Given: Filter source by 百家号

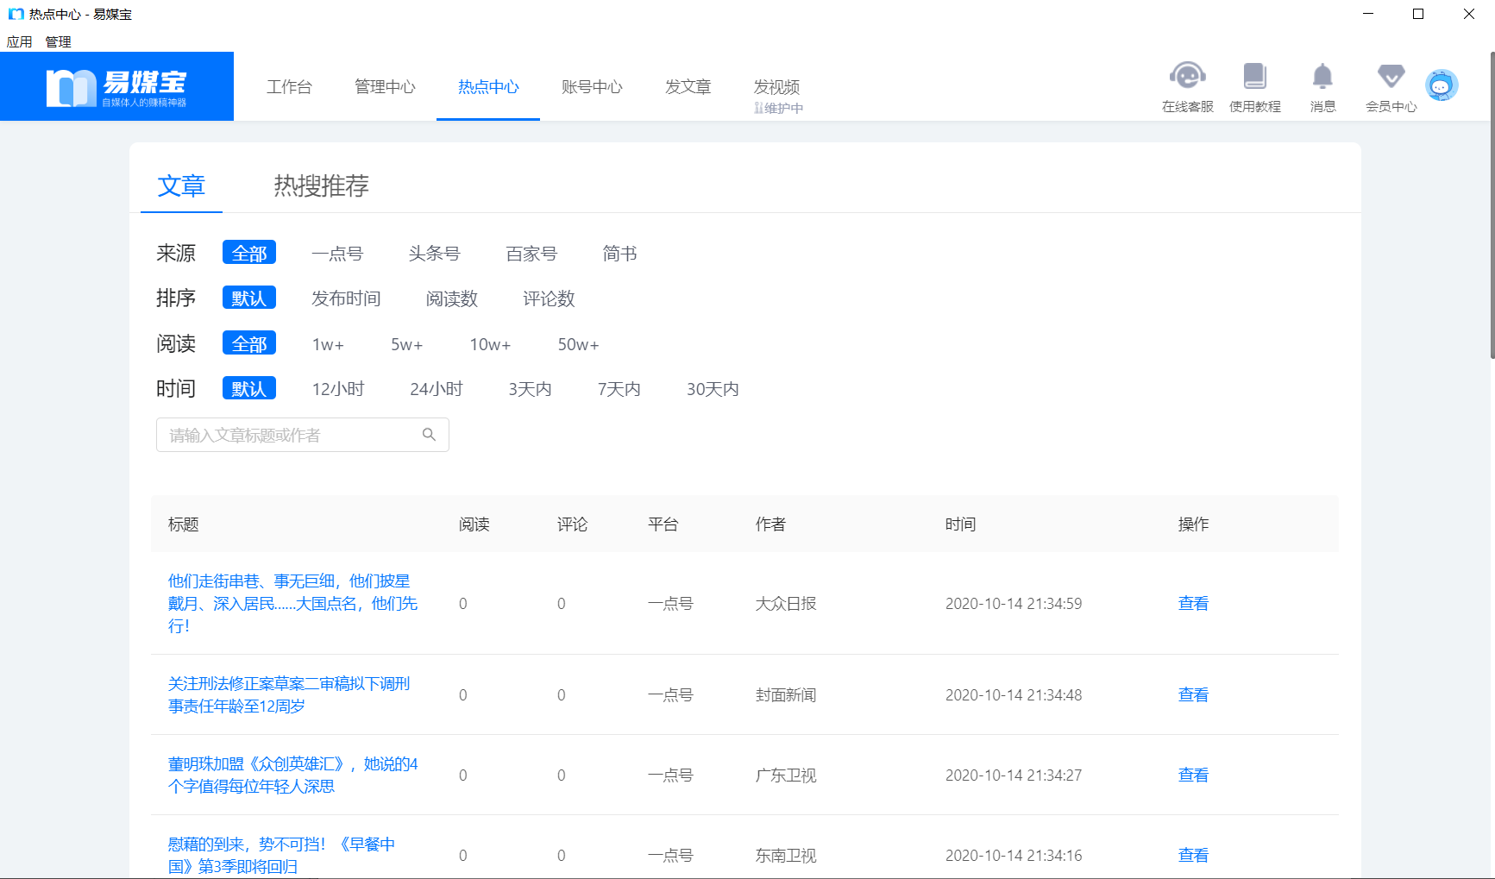Looking at the screenshot, I should (x=531, y=254).
